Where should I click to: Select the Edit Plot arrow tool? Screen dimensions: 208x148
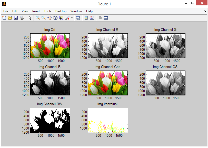coord(30,18)
